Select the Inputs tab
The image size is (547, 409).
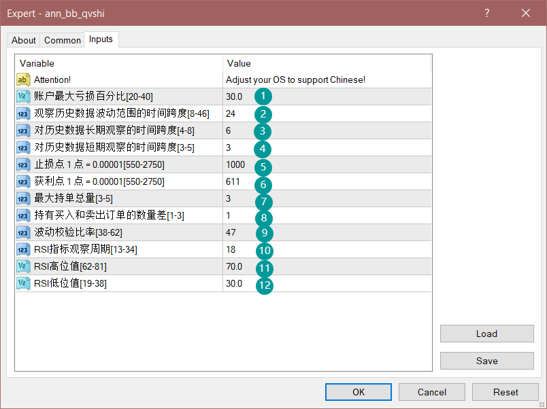[x=101, y=39]
